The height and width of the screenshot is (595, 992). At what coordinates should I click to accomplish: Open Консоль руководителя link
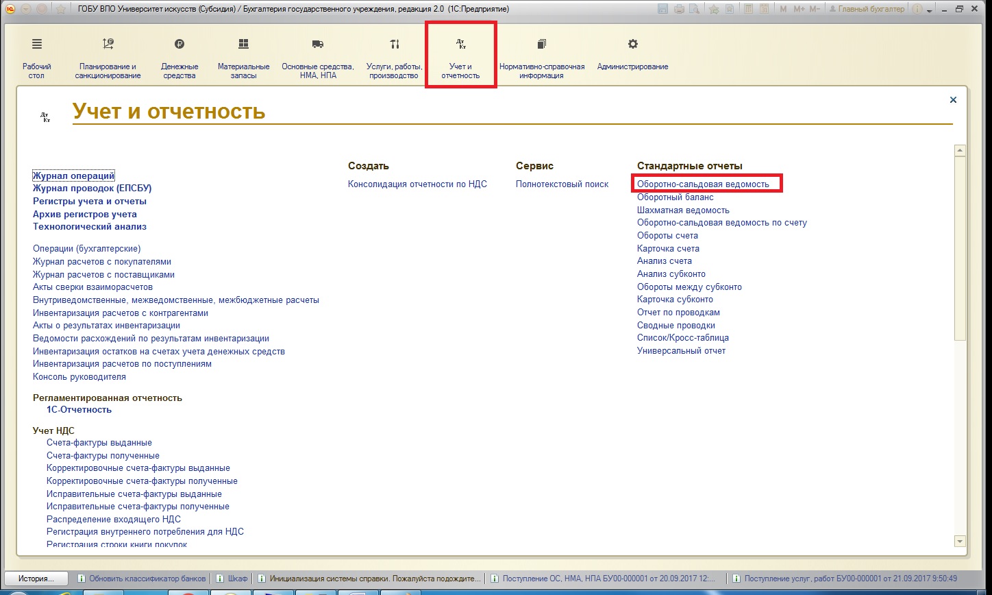79,376
